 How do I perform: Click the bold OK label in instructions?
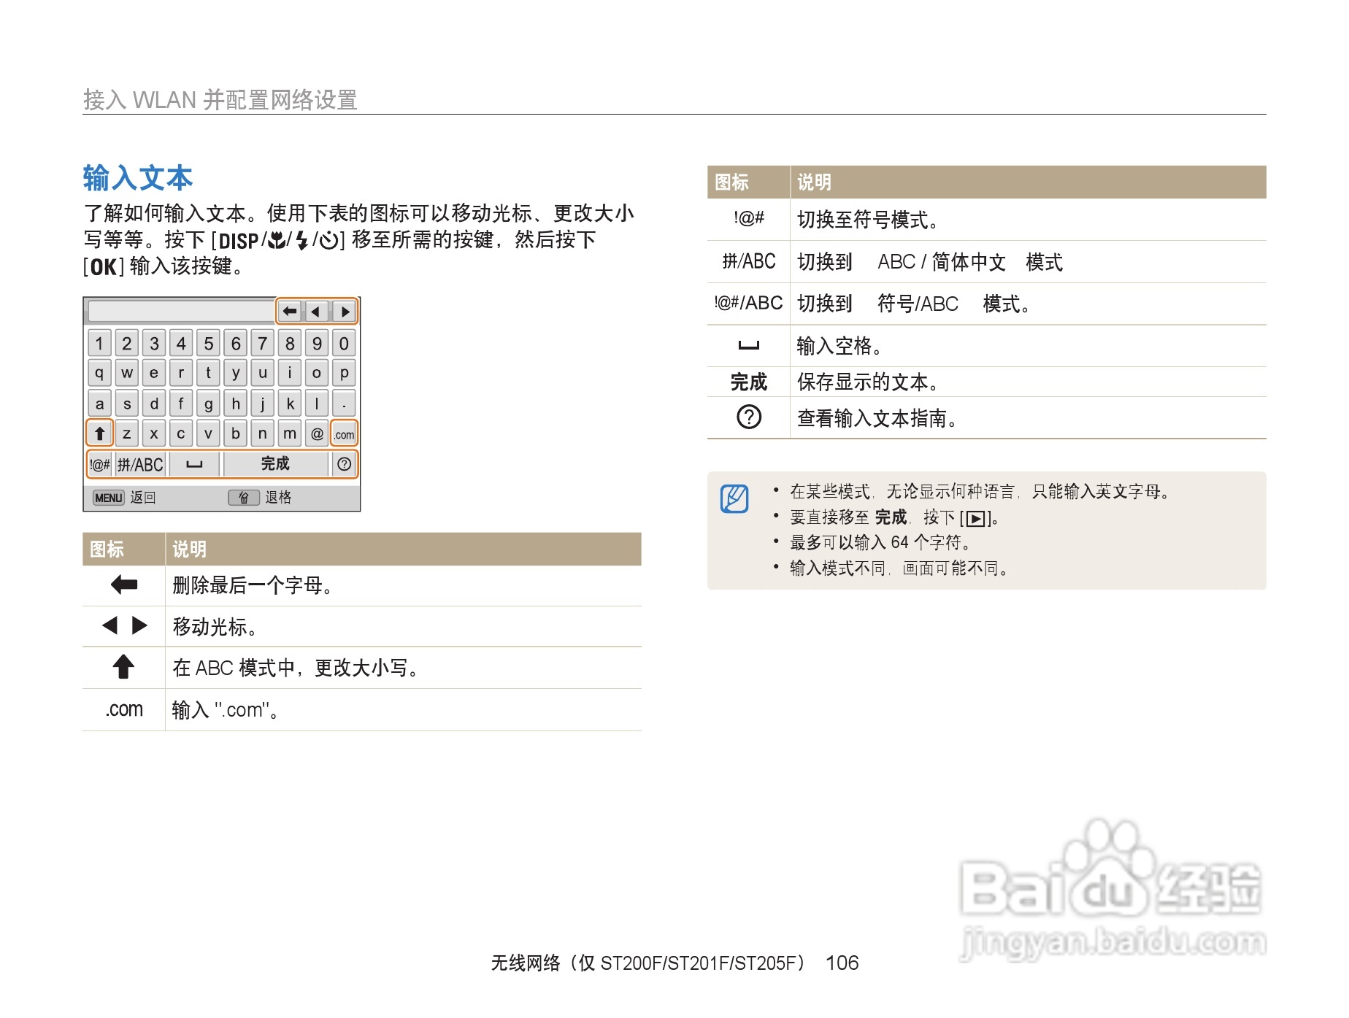(x=104, y=266)
